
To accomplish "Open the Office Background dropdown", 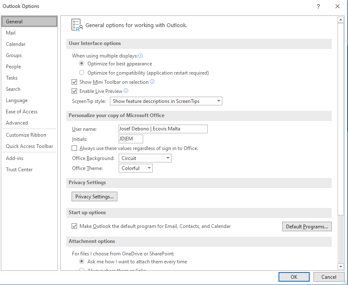I will [x=145, y=158].
